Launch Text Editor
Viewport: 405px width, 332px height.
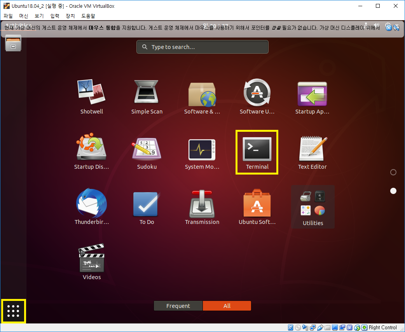[312, 152]
